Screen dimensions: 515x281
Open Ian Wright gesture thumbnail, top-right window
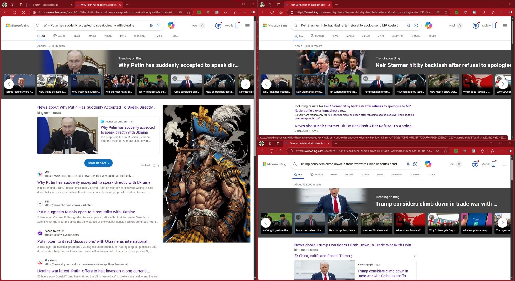343,84
